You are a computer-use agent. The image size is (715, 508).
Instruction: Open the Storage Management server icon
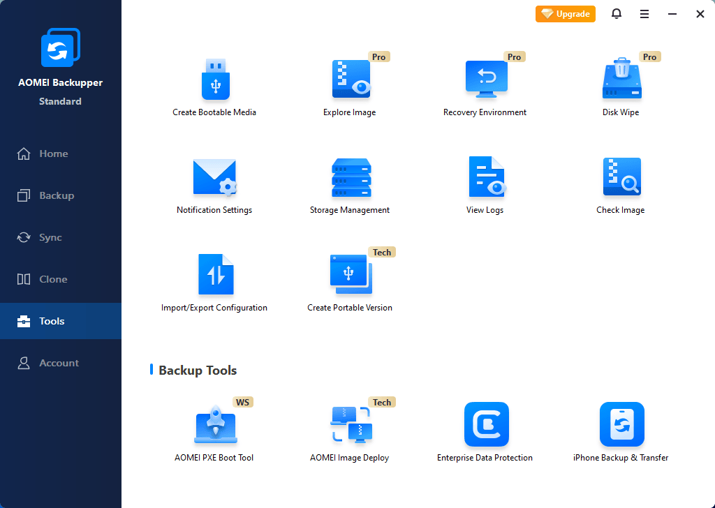point(351,178)
